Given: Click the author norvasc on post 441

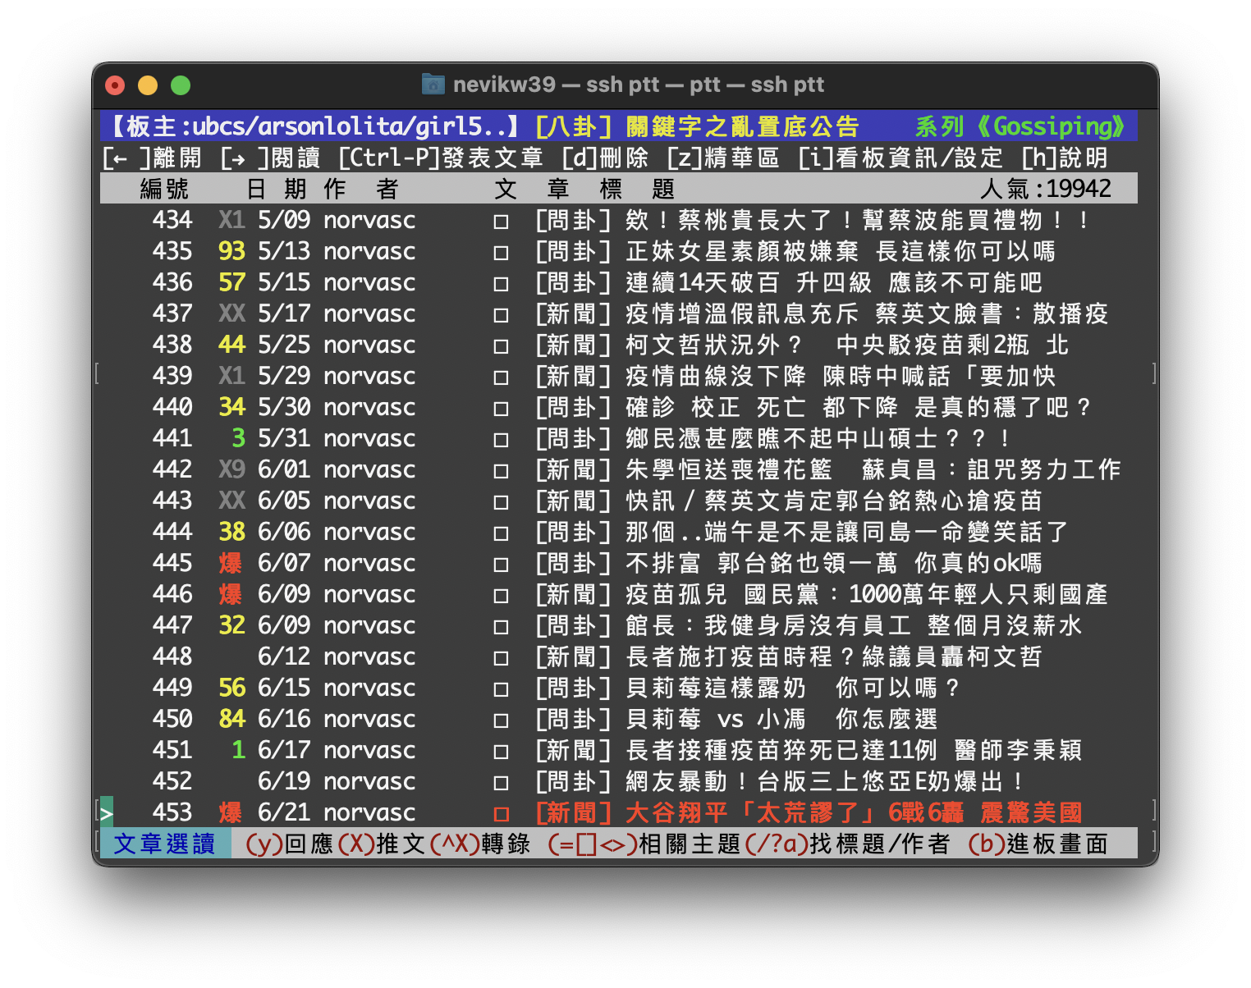Looking at the screenshot, I should click(369, 438).
